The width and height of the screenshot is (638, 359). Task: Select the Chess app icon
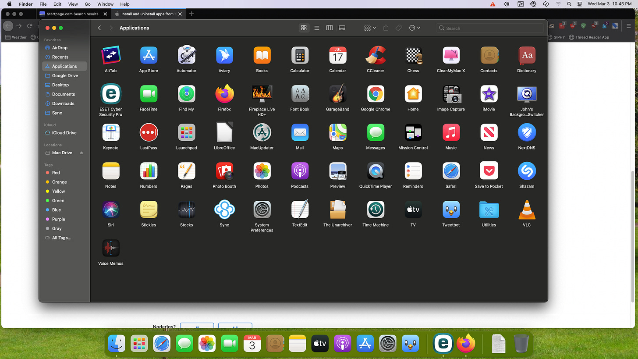[x=413, y=56]
